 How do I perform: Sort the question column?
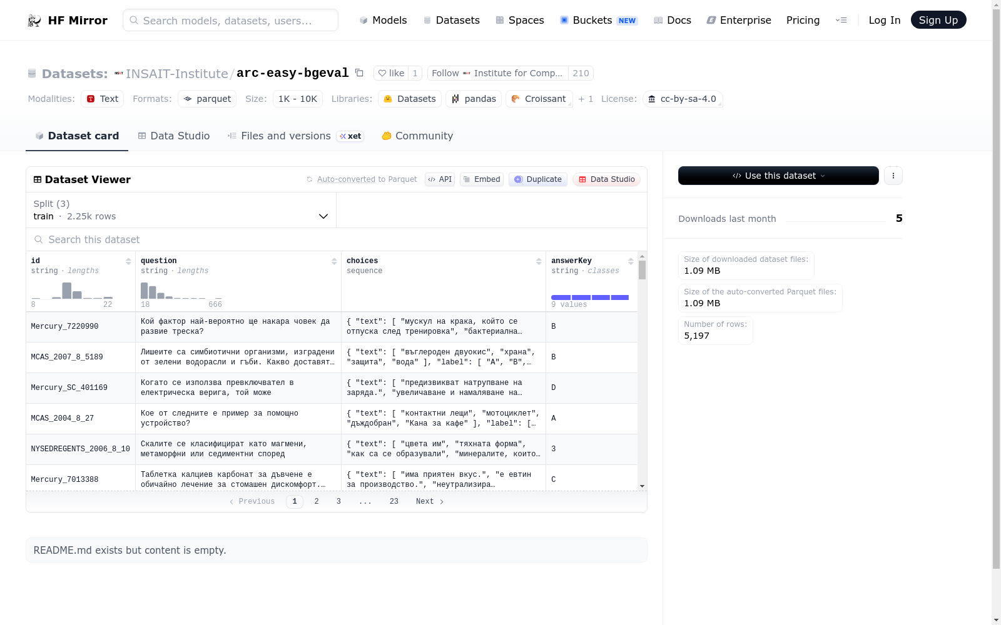pyautogui.click(x=334, y=261)
